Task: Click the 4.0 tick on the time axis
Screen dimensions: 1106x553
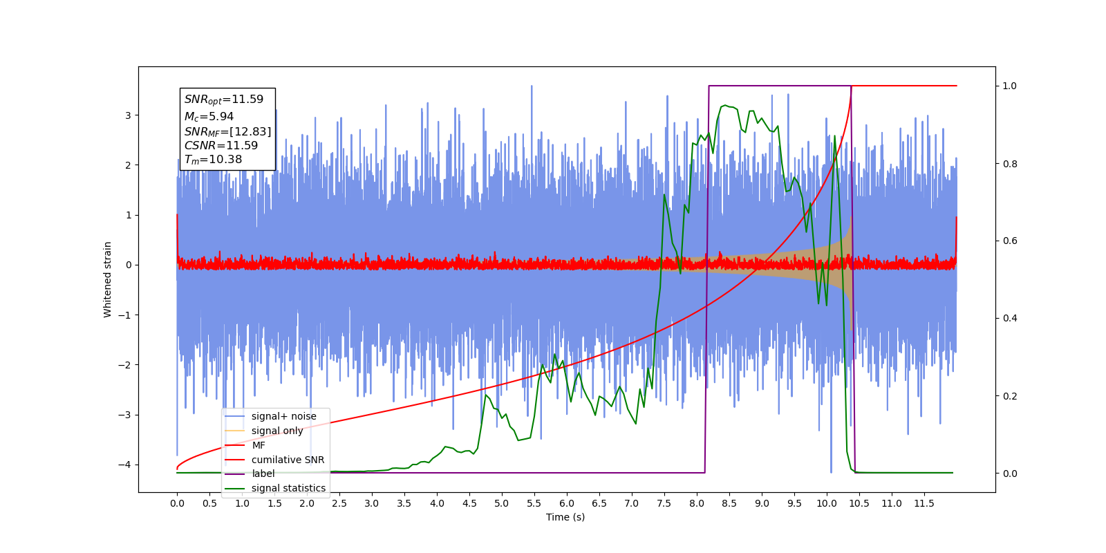Action: [437, 503]
